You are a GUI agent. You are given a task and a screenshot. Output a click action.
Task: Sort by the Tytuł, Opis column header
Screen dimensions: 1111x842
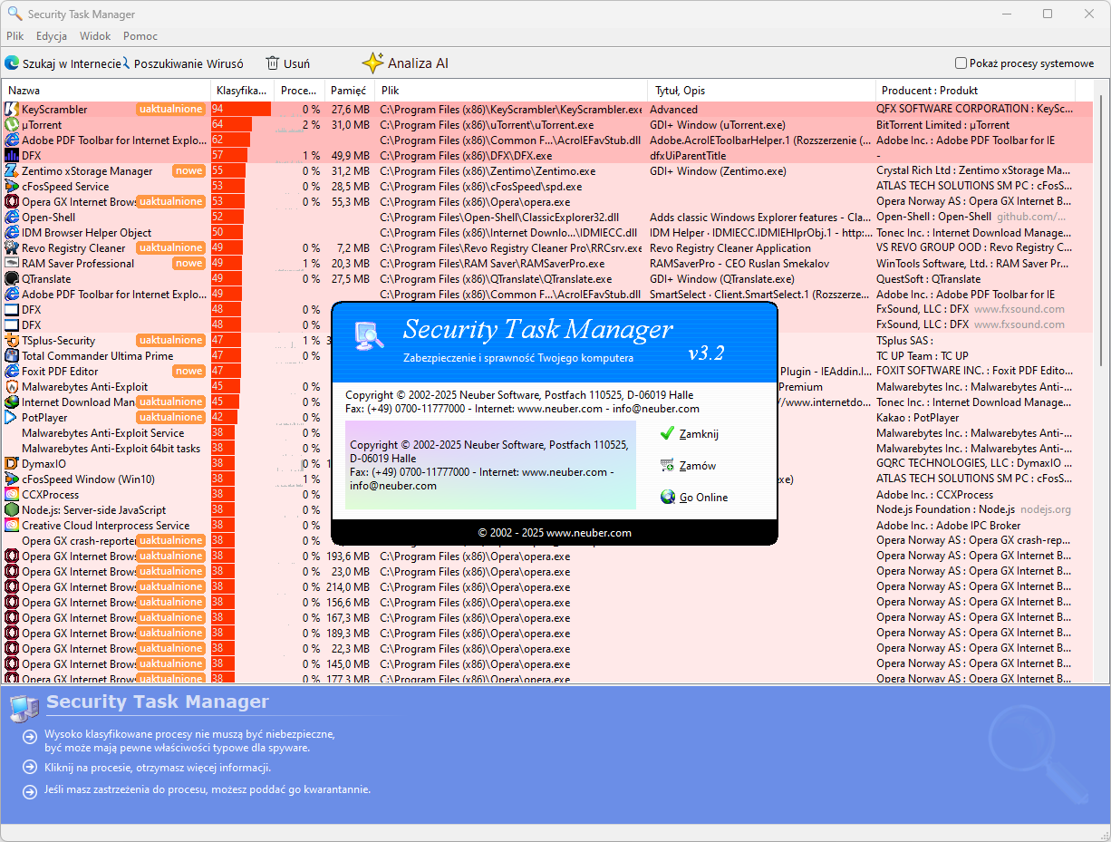coord(761,91)
